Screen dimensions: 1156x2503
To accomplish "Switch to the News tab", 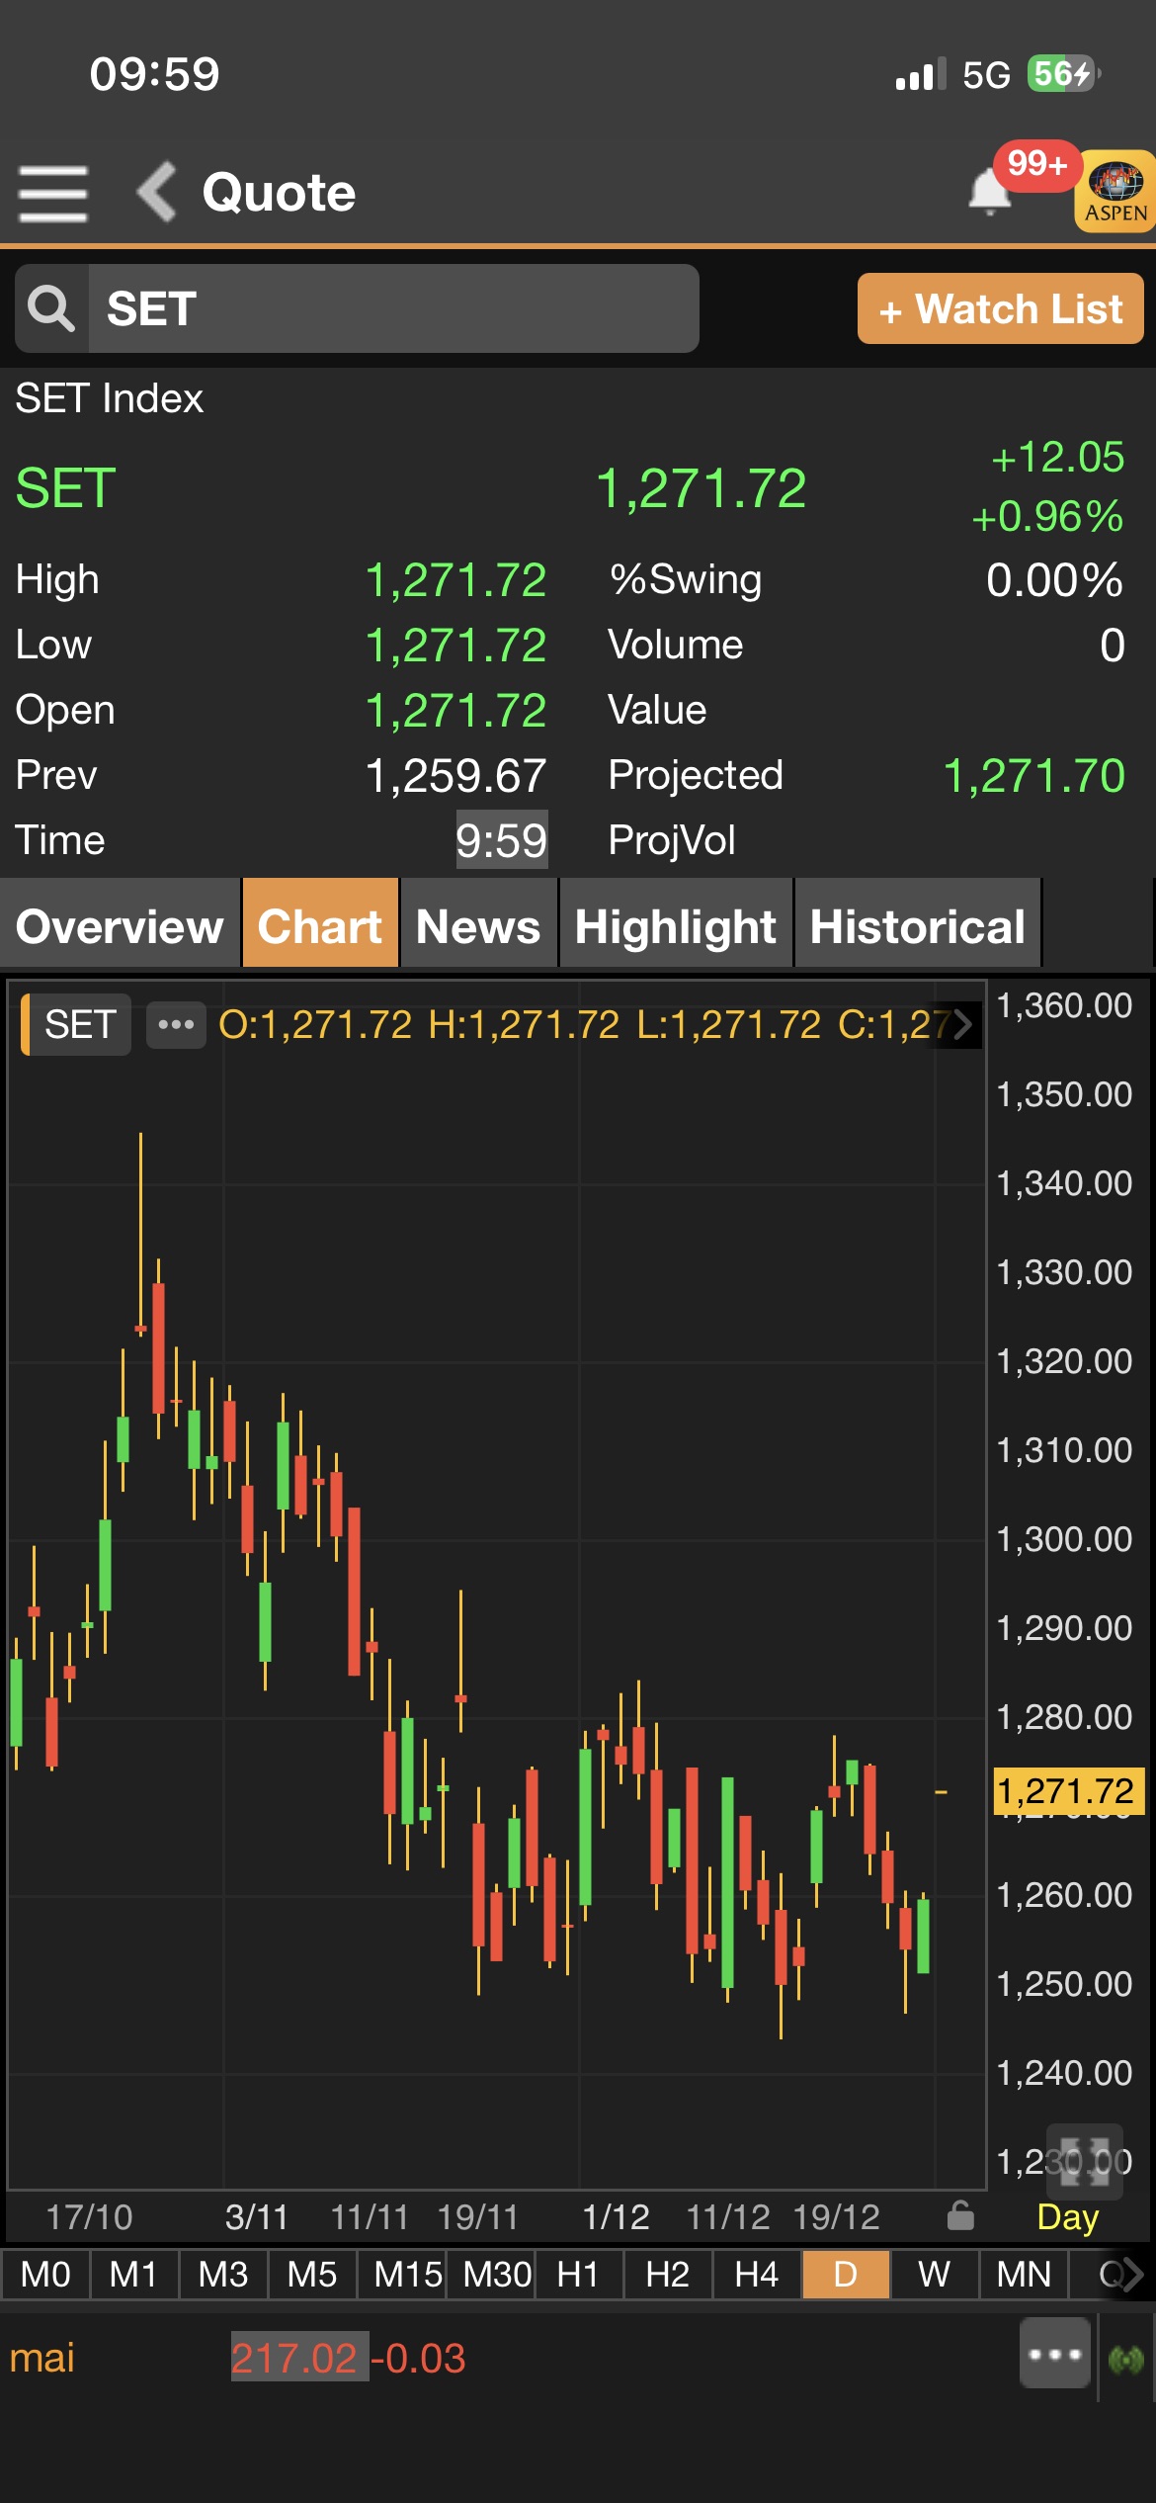I will coord(478,926).
